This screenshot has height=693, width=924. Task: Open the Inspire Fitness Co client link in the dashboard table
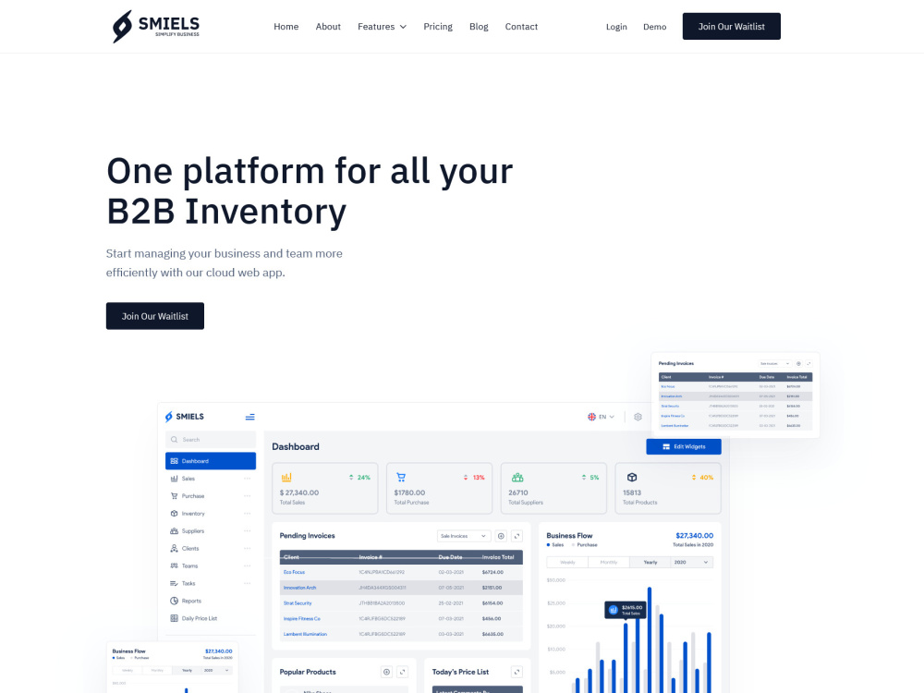(x=302, y=619)
